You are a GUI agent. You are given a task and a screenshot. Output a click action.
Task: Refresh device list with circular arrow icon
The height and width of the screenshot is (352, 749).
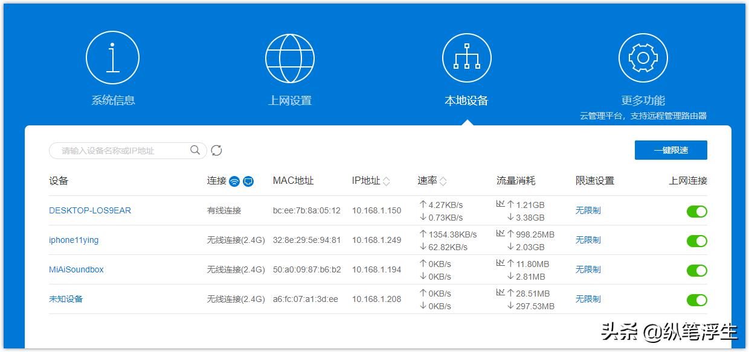[217, 151]
